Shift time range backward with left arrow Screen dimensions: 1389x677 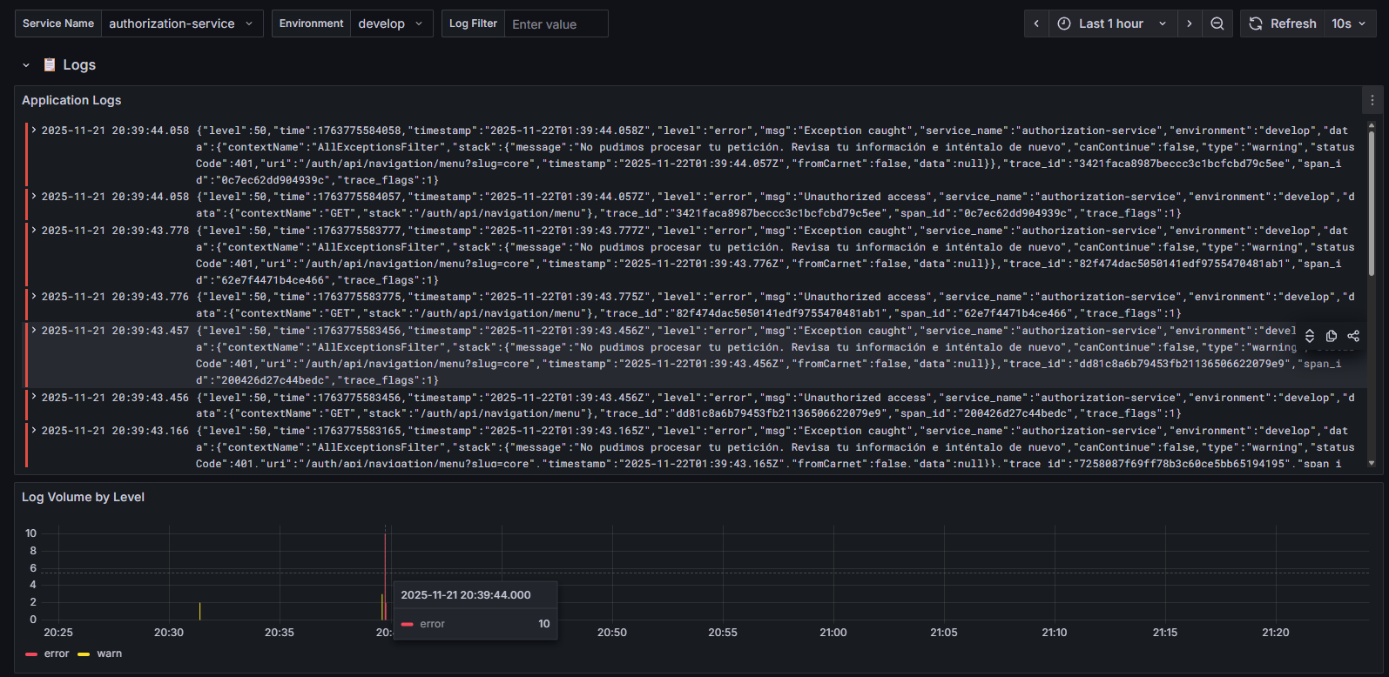[x=1036, y=23]
